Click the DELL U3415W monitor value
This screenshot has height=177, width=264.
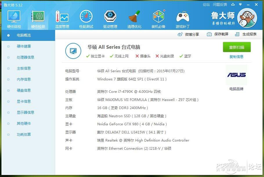tap(131, 132)
